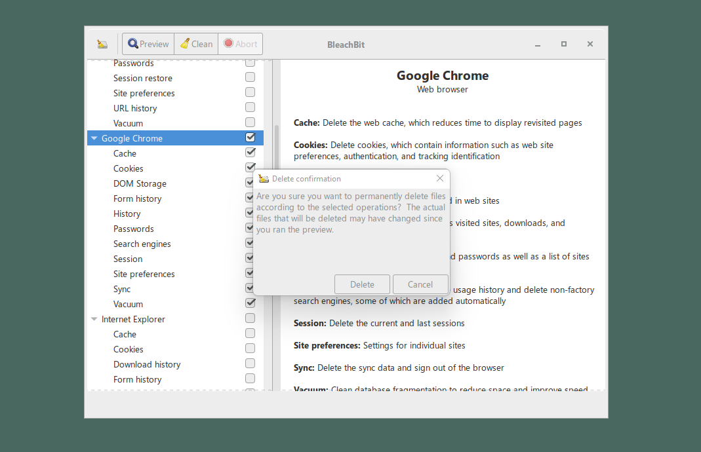Maximize the BleachBit window

(564, 44)
